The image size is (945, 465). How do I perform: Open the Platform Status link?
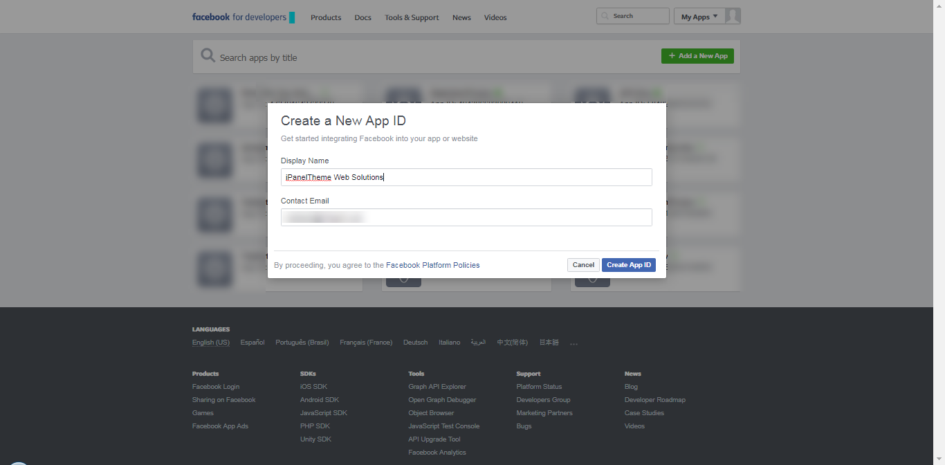tap(539, 387)
